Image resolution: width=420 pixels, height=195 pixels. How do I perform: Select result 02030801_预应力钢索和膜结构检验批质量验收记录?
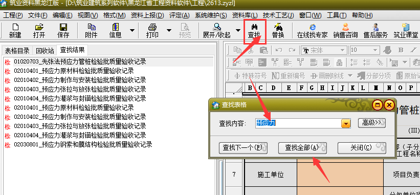(x=83, y=145)
